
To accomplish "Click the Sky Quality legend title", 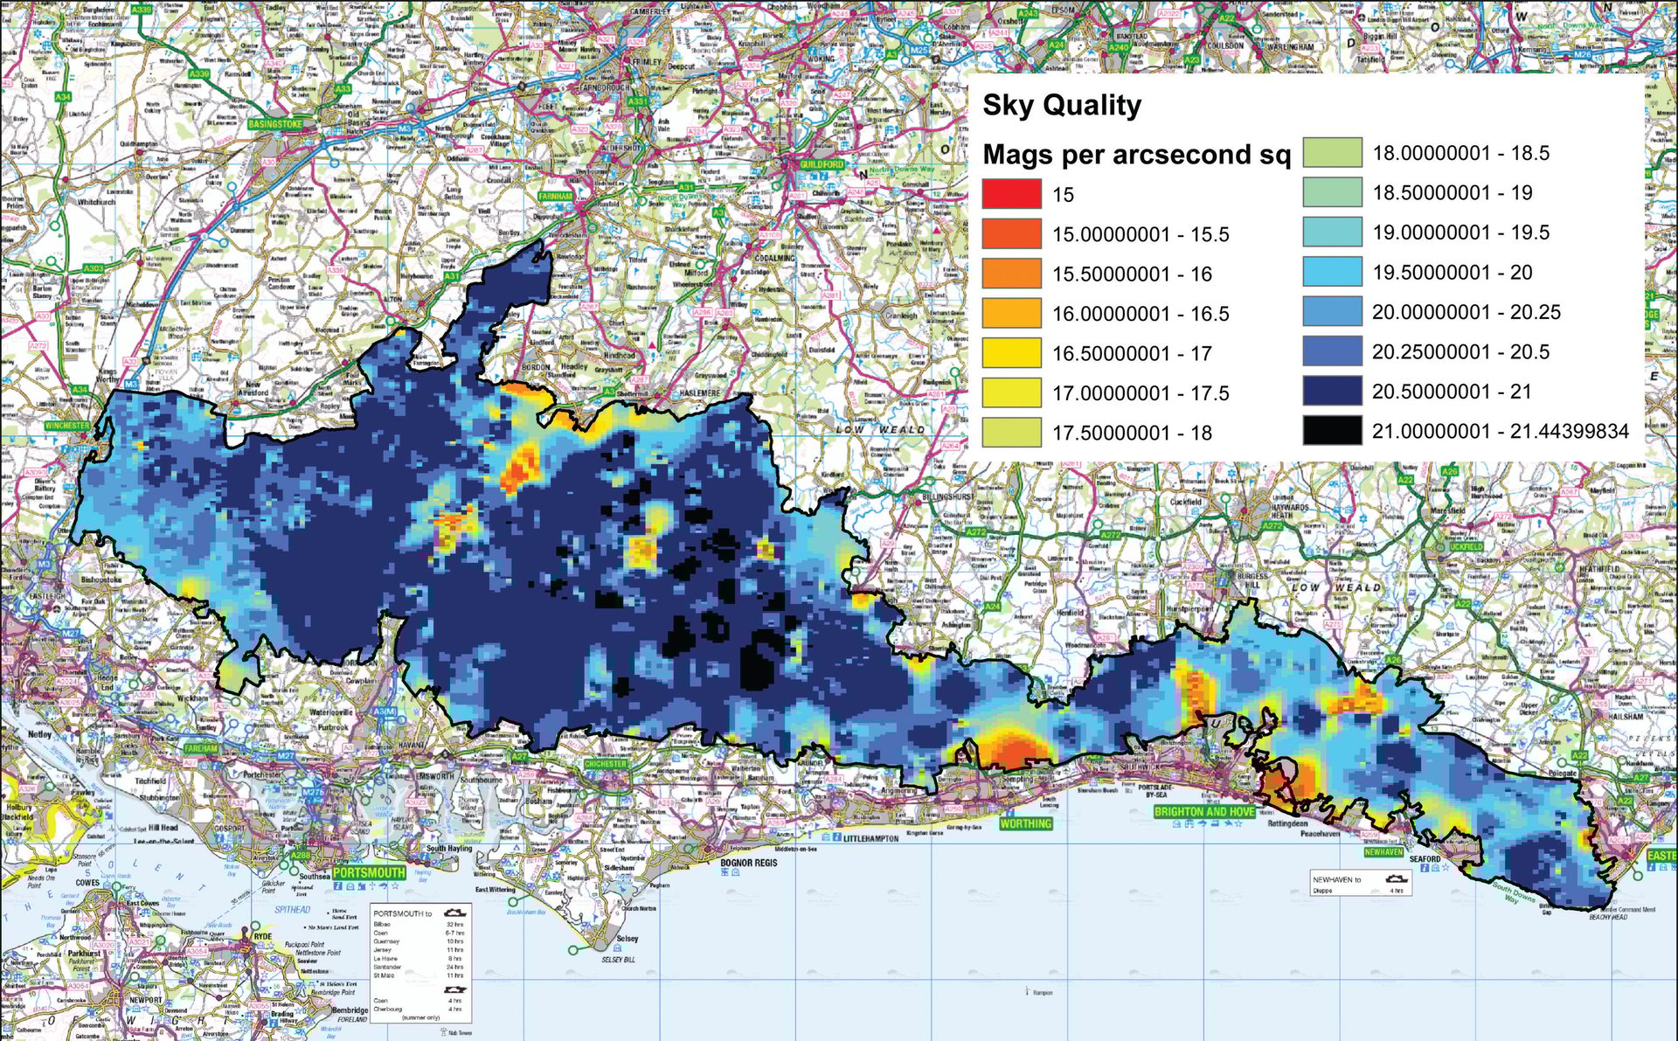I will (1062, 105).
